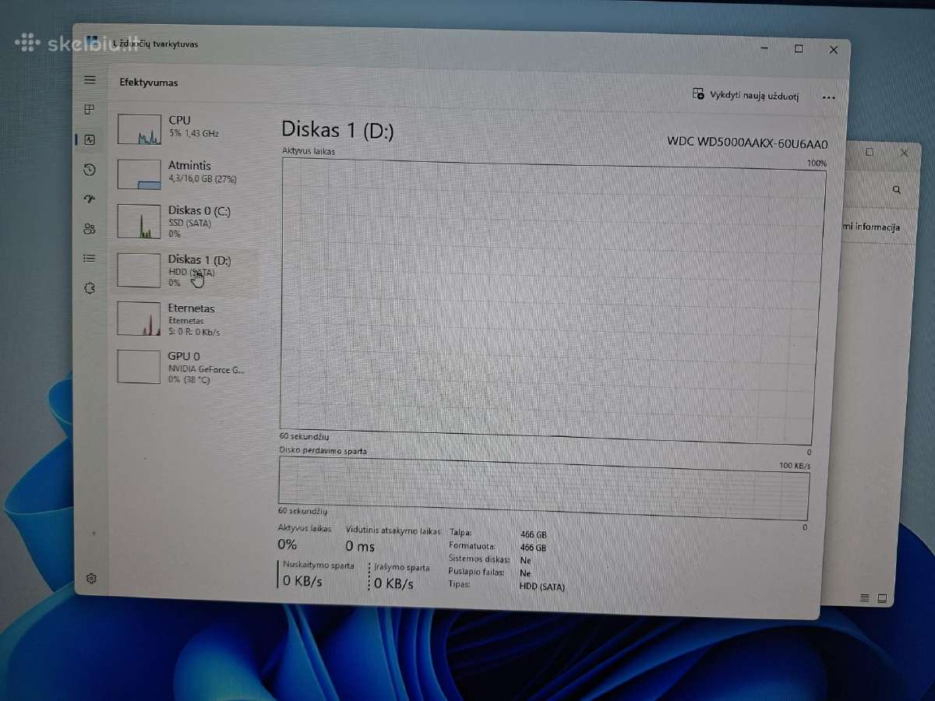The height and width of the screenshot is (701, 935).
Task: Open Task Manager settings gear
Action: pos(91,578)
